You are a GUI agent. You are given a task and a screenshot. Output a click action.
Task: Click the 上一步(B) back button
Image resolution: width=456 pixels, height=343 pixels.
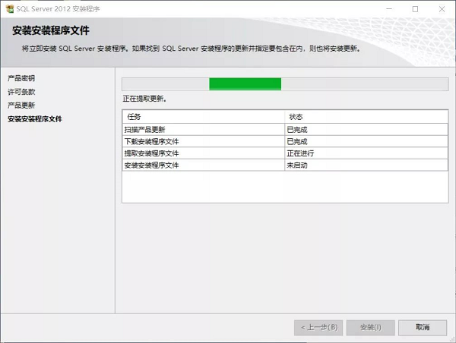point(318,327)
